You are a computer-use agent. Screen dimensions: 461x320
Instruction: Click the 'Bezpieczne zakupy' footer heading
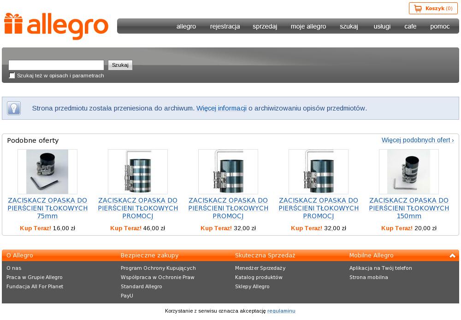tap(150, 256)
